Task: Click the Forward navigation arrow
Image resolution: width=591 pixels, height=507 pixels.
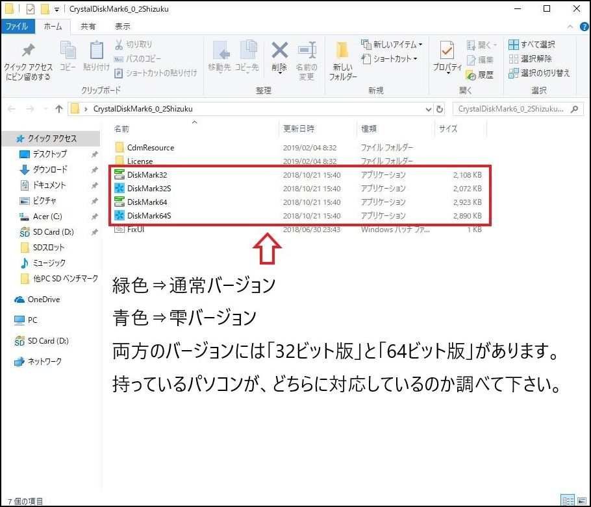Action: tap(30, 109)
